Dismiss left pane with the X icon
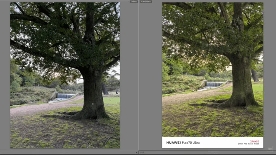 136,152
